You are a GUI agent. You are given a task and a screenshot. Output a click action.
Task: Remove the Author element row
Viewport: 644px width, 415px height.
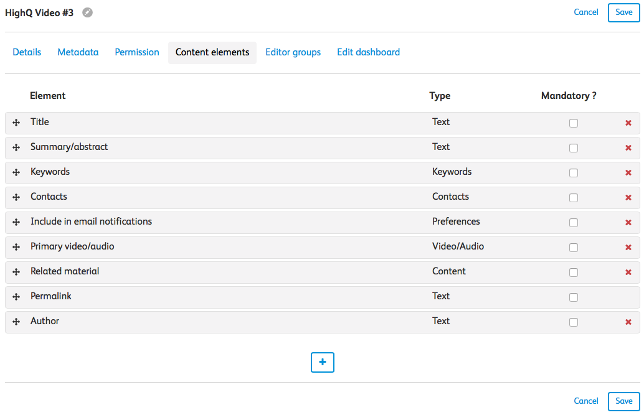coord(628,322)
